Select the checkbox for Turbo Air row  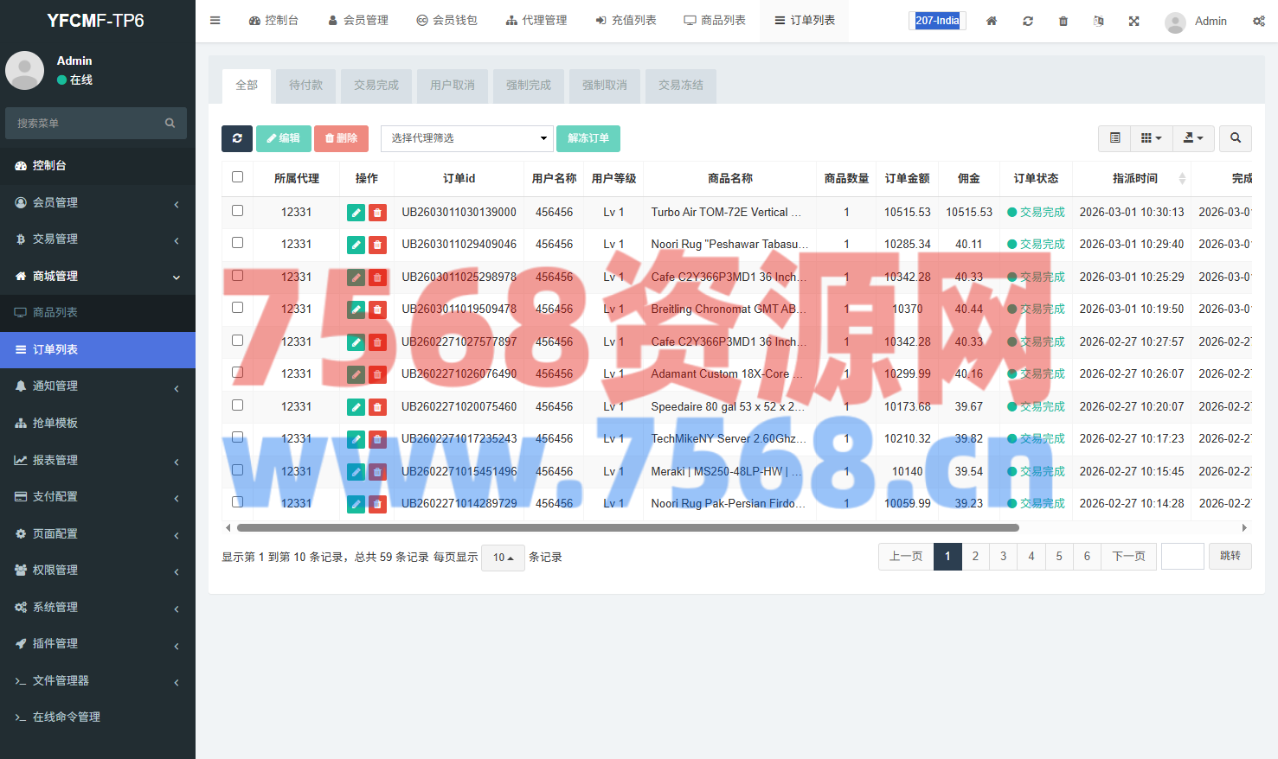click(238, 211)
